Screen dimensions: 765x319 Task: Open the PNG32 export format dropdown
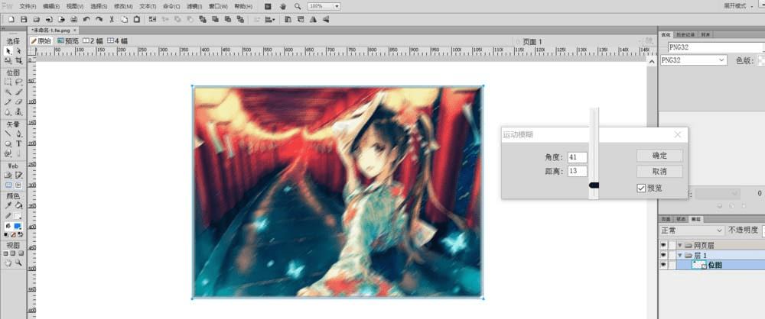tap(693, 60)
